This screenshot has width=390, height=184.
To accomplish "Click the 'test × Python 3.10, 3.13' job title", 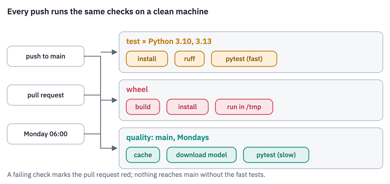I will [x=169, y=41].
